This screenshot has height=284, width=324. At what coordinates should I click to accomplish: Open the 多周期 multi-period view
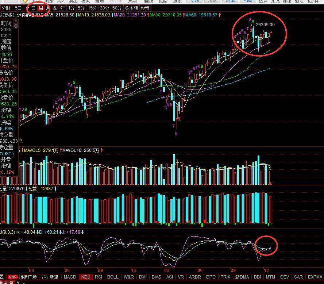[x=131, y=8]
